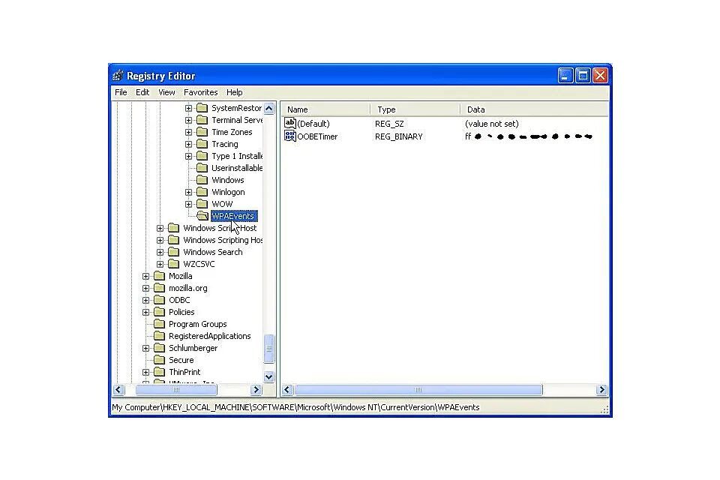Click the REG_SZ type cell
This screenshot has width=720, height=480.
[x=389, y=124]
